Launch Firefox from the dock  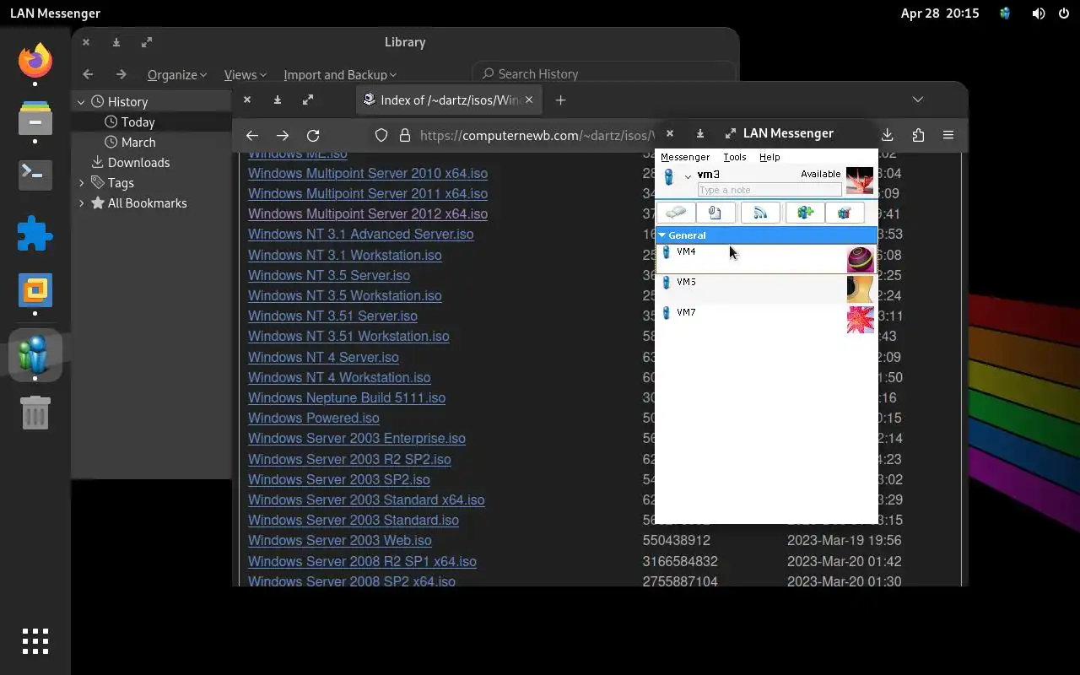35,61
